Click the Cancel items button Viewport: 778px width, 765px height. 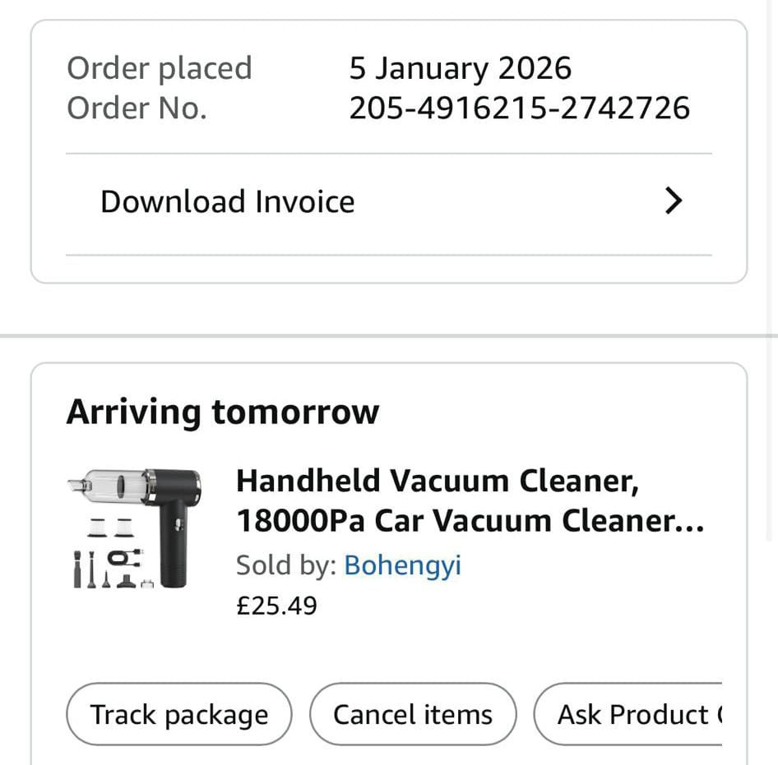(x=413, y=714)
